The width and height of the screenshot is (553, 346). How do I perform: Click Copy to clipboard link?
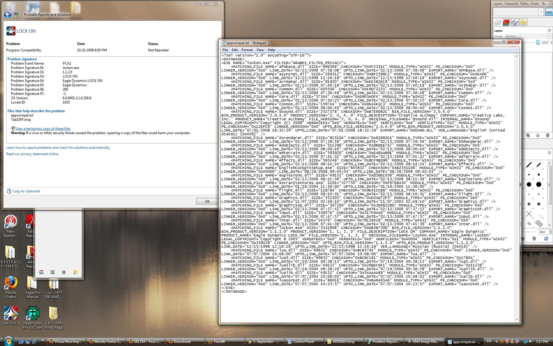click(x=26, y=191)
